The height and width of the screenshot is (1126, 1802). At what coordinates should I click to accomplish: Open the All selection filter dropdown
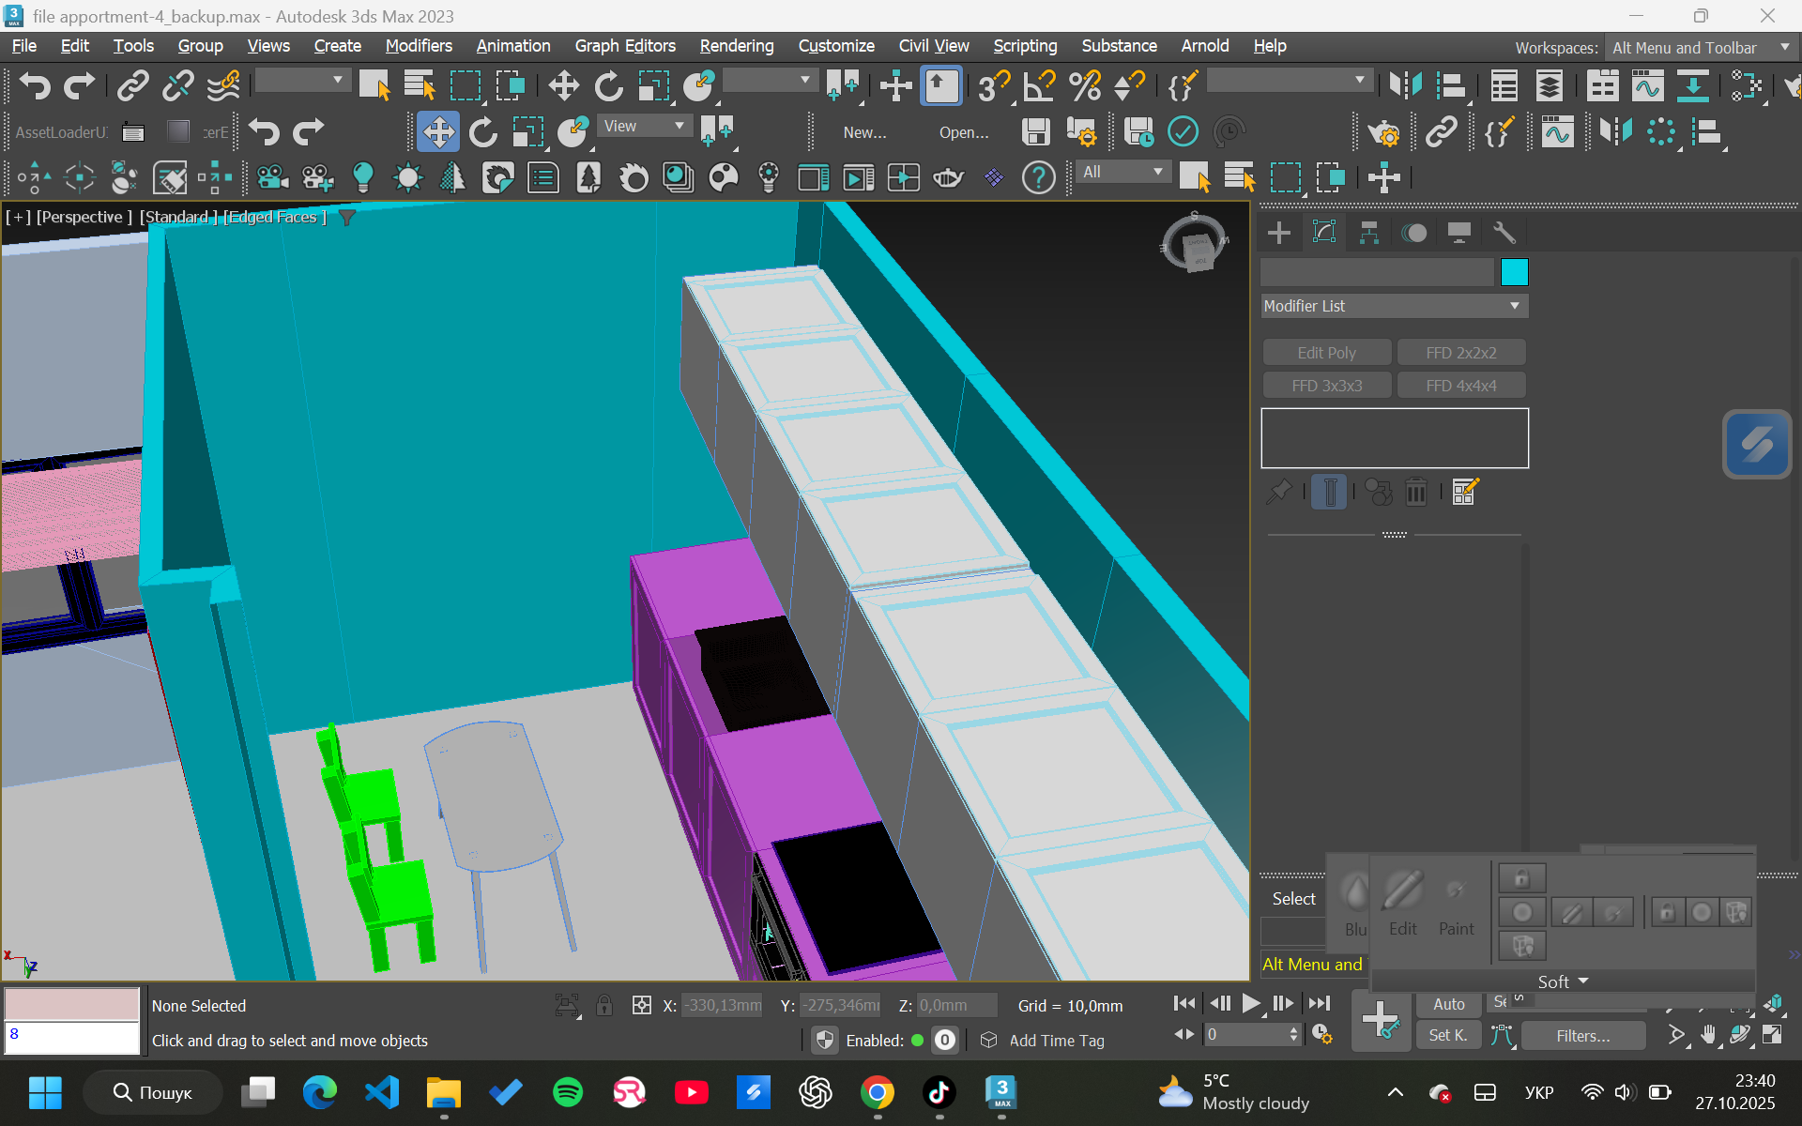point(1122,172)
